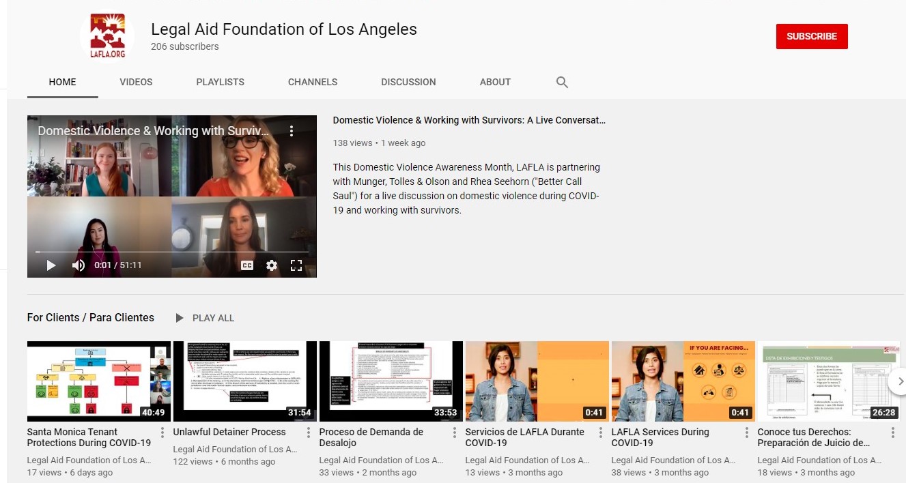The height and width of the screenshot is (483, 906).
Task: Open the For Clients / Para Clientes playlist
Action: (x=91, y=317)
